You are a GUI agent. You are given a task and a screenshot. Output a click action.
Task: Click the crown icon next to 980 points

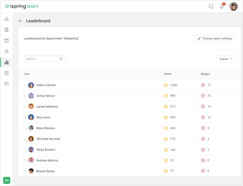(x=166, y=95)
